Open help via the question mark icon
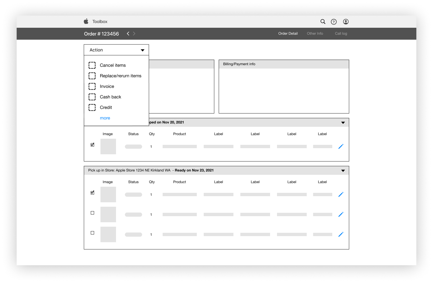Viewport: 433px width, 283px height. [334, 22]
